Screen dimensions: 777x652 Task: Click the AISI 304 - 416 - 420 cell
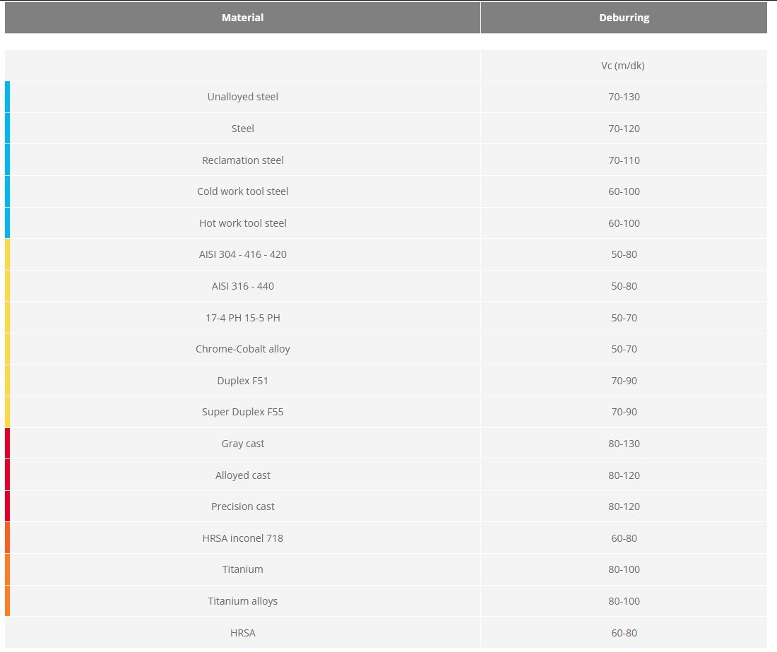242,254
